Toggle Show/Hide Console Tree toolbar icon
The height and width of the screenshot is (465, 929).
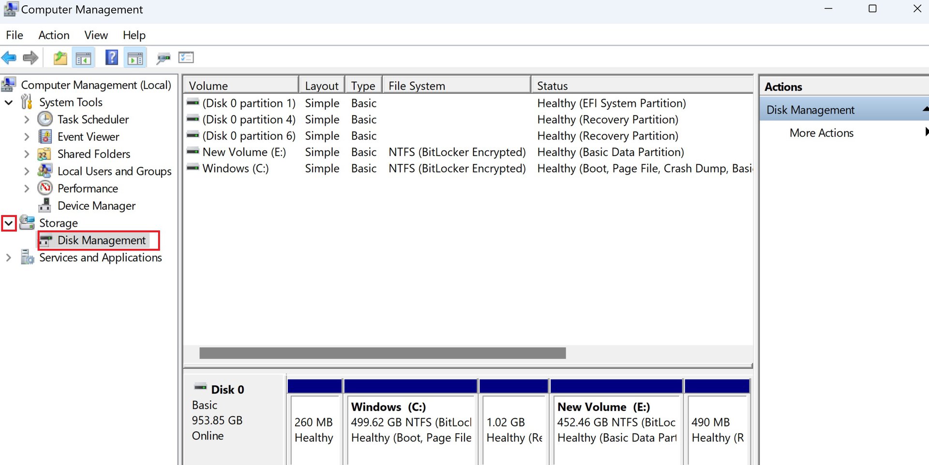click(83, 58)
